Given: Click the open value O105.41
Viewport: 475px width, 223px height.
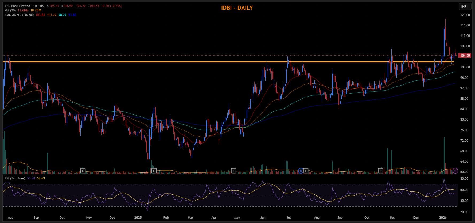Looking at the screenshot, I should click(53, 6).
